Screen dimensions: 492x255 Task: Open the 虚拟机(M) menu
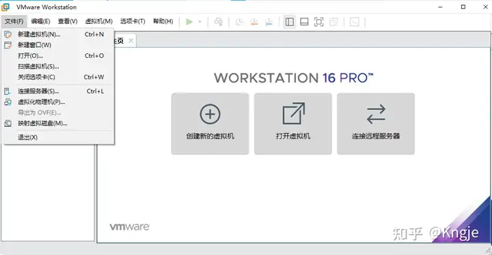coord(99,21)
